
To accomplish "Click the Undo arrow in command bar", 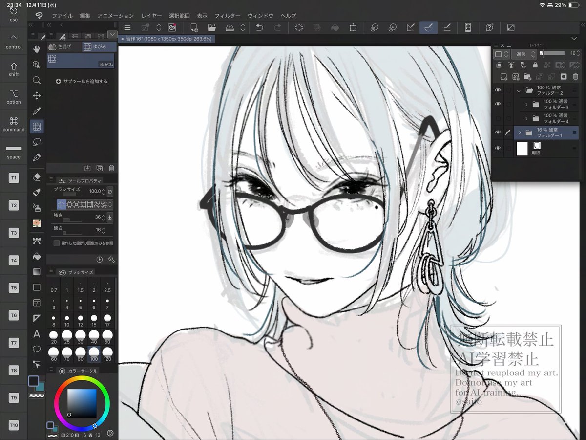I will [259, 28].
